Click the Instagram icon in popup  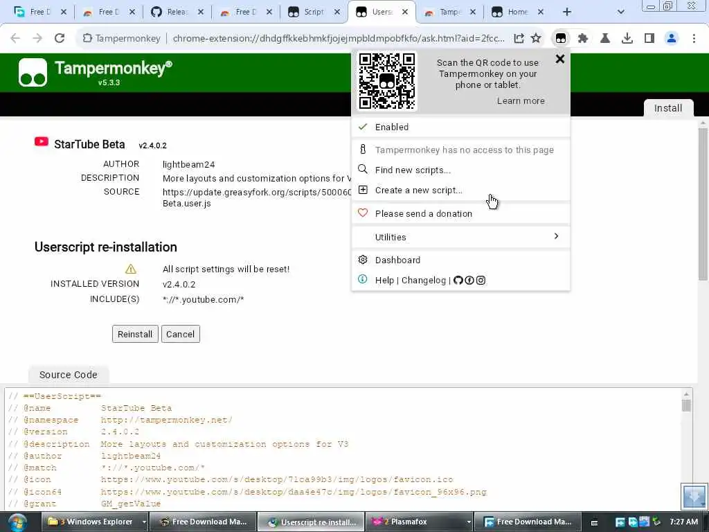coord(481,281)
